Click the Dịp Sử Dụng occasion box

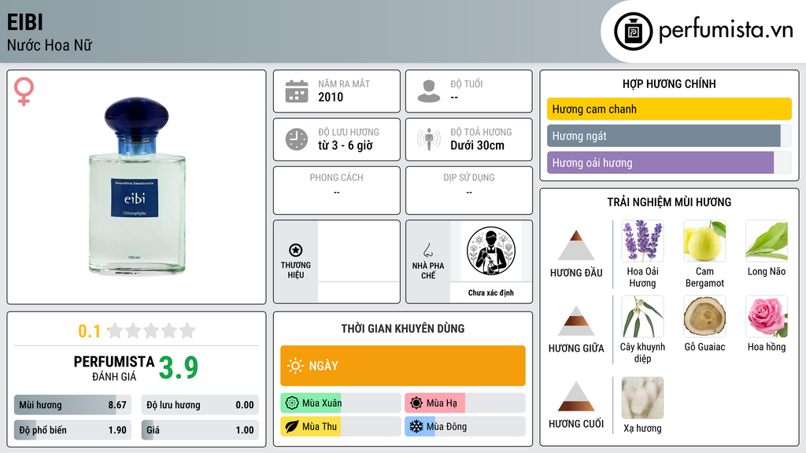tap(469, 190)
